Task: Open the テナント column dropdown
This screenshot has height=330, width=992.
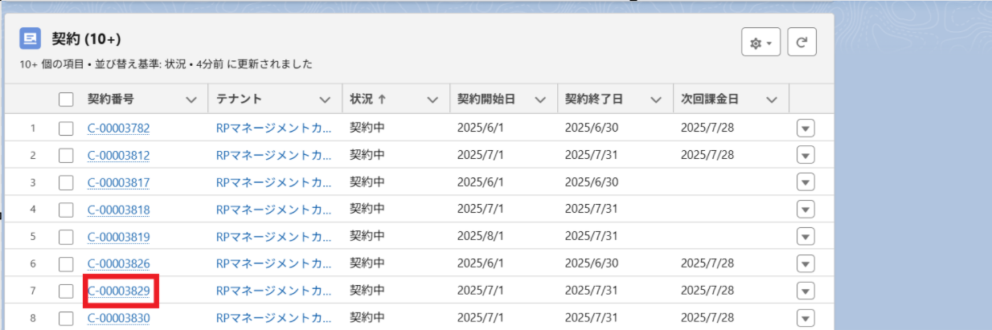Action: click(325, 100)
